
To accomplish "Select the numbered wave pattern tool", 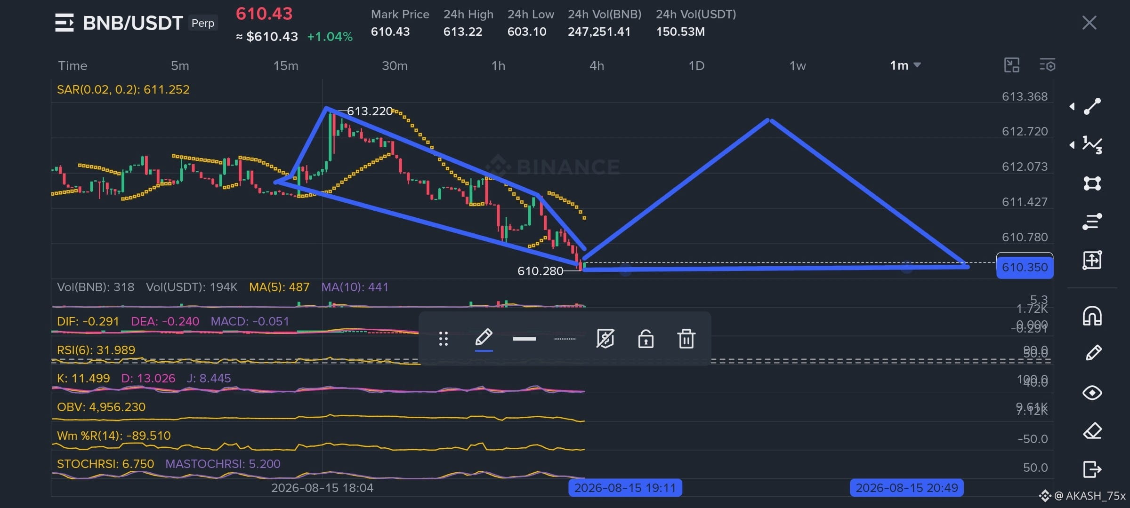I will [x=1092, y=145].
